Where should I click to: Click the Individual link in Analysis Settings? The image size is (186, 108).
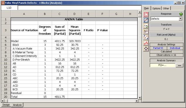(175, 48)
